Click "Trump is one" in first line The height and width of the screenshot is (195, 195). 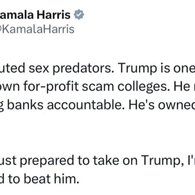click(x=156, y=68)
